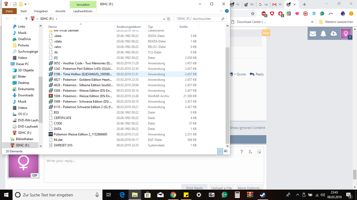Click the cloud upload icon in forum header
The image size is (357, 200).
point(334,34)
